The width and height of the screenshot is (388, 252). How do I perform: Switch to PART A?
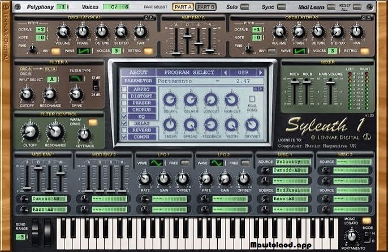click(183, 7)
